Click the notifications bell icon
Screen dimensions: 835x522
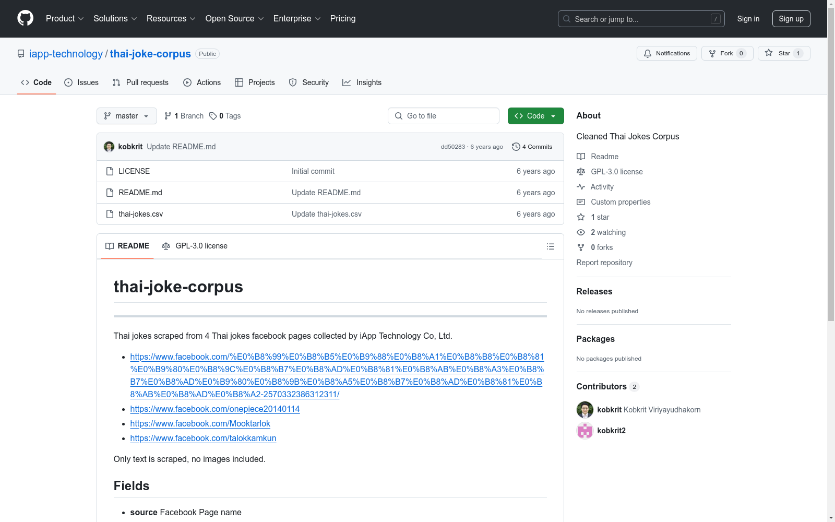pos(648,53)
